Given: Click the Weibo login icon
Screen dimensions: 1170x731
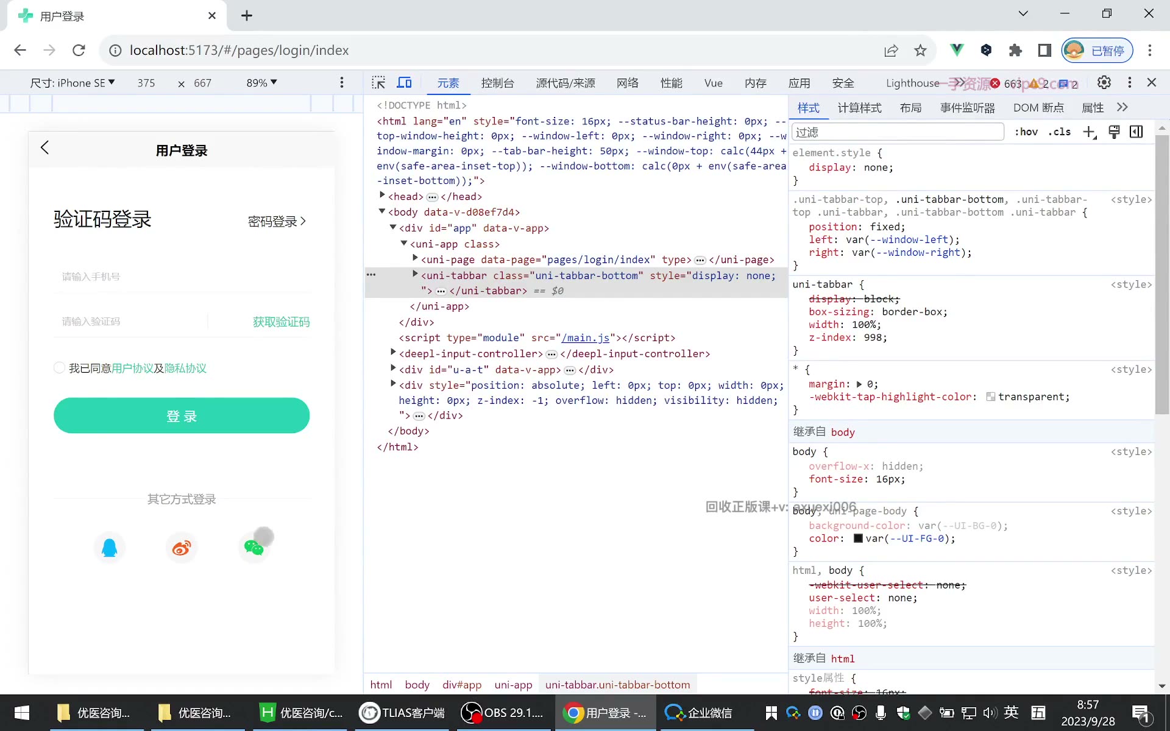Looking at the screenshot, I should (x=182, y=547).
